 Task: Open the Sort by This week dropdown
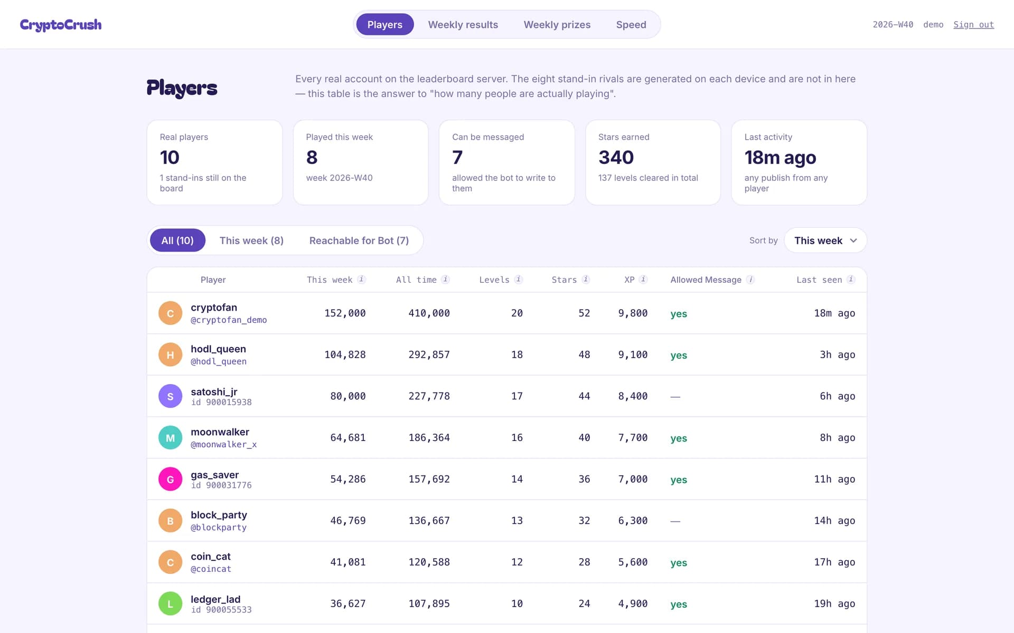pos(825,241)
